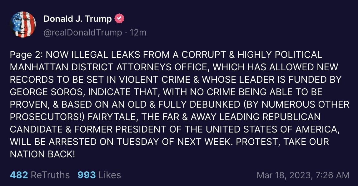The height and width of the screenshot is (186, 358).
Task: Click the phrase "NATION BACK!" ending the post
Action: (43, 154)
